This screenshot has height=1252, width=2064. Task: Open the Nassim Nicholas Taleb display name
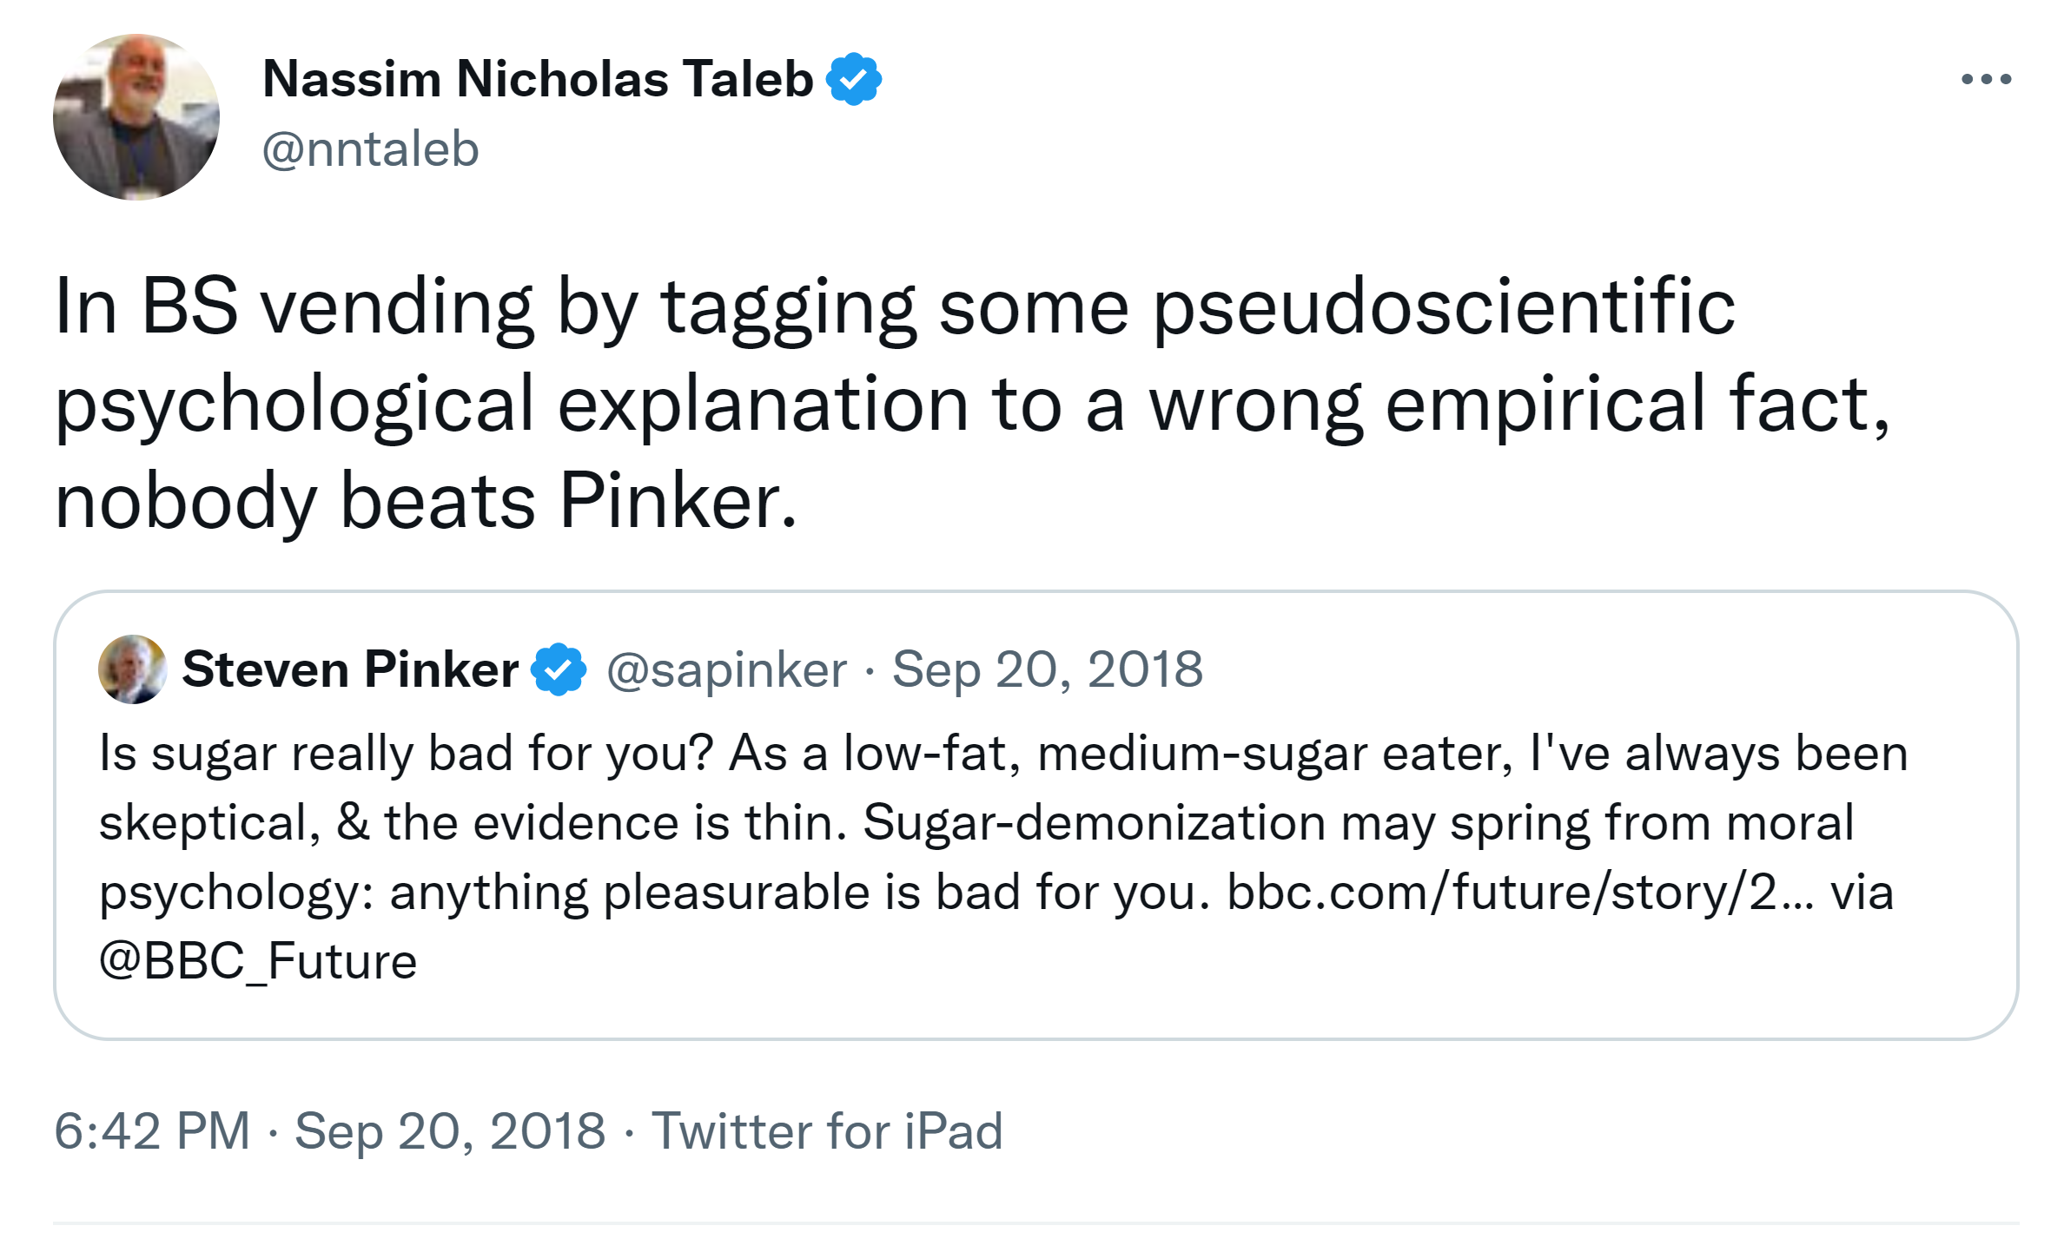coord(538,79)
